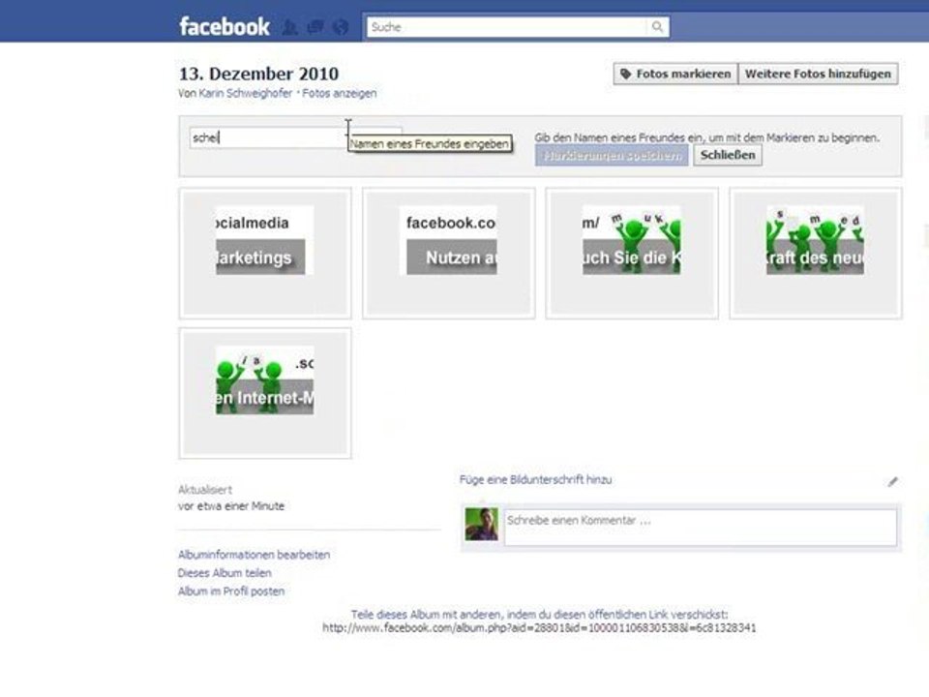Click the Schließen button

coord(728,155)
